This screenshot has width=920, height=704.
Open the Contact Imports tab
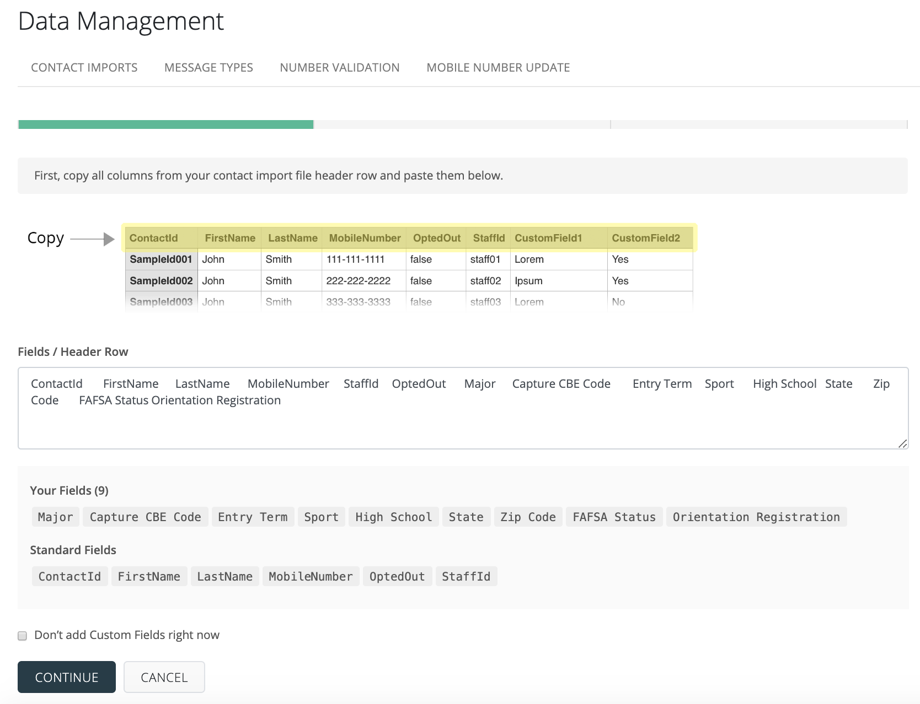(84, 67)
